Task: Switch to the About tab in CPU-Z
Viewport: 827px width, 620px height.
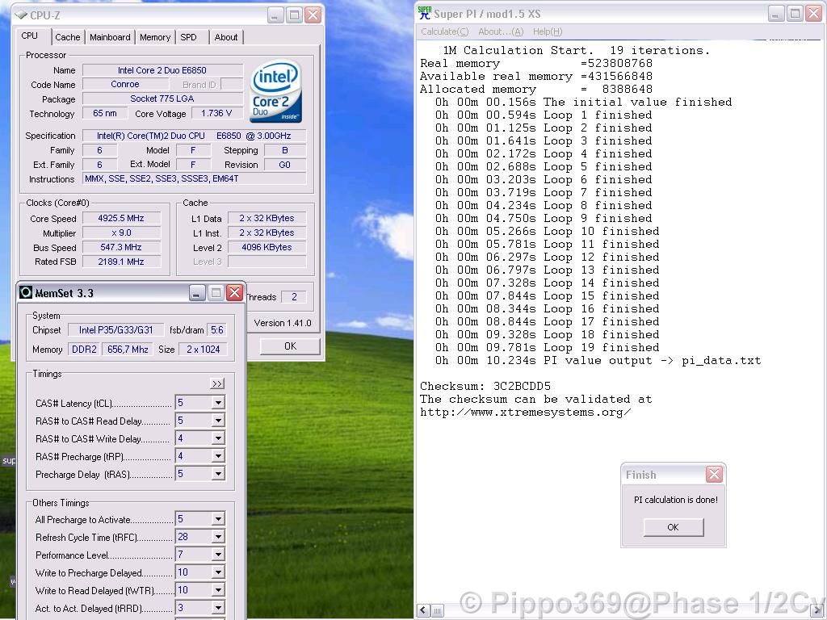Action: tap(226, 37)
